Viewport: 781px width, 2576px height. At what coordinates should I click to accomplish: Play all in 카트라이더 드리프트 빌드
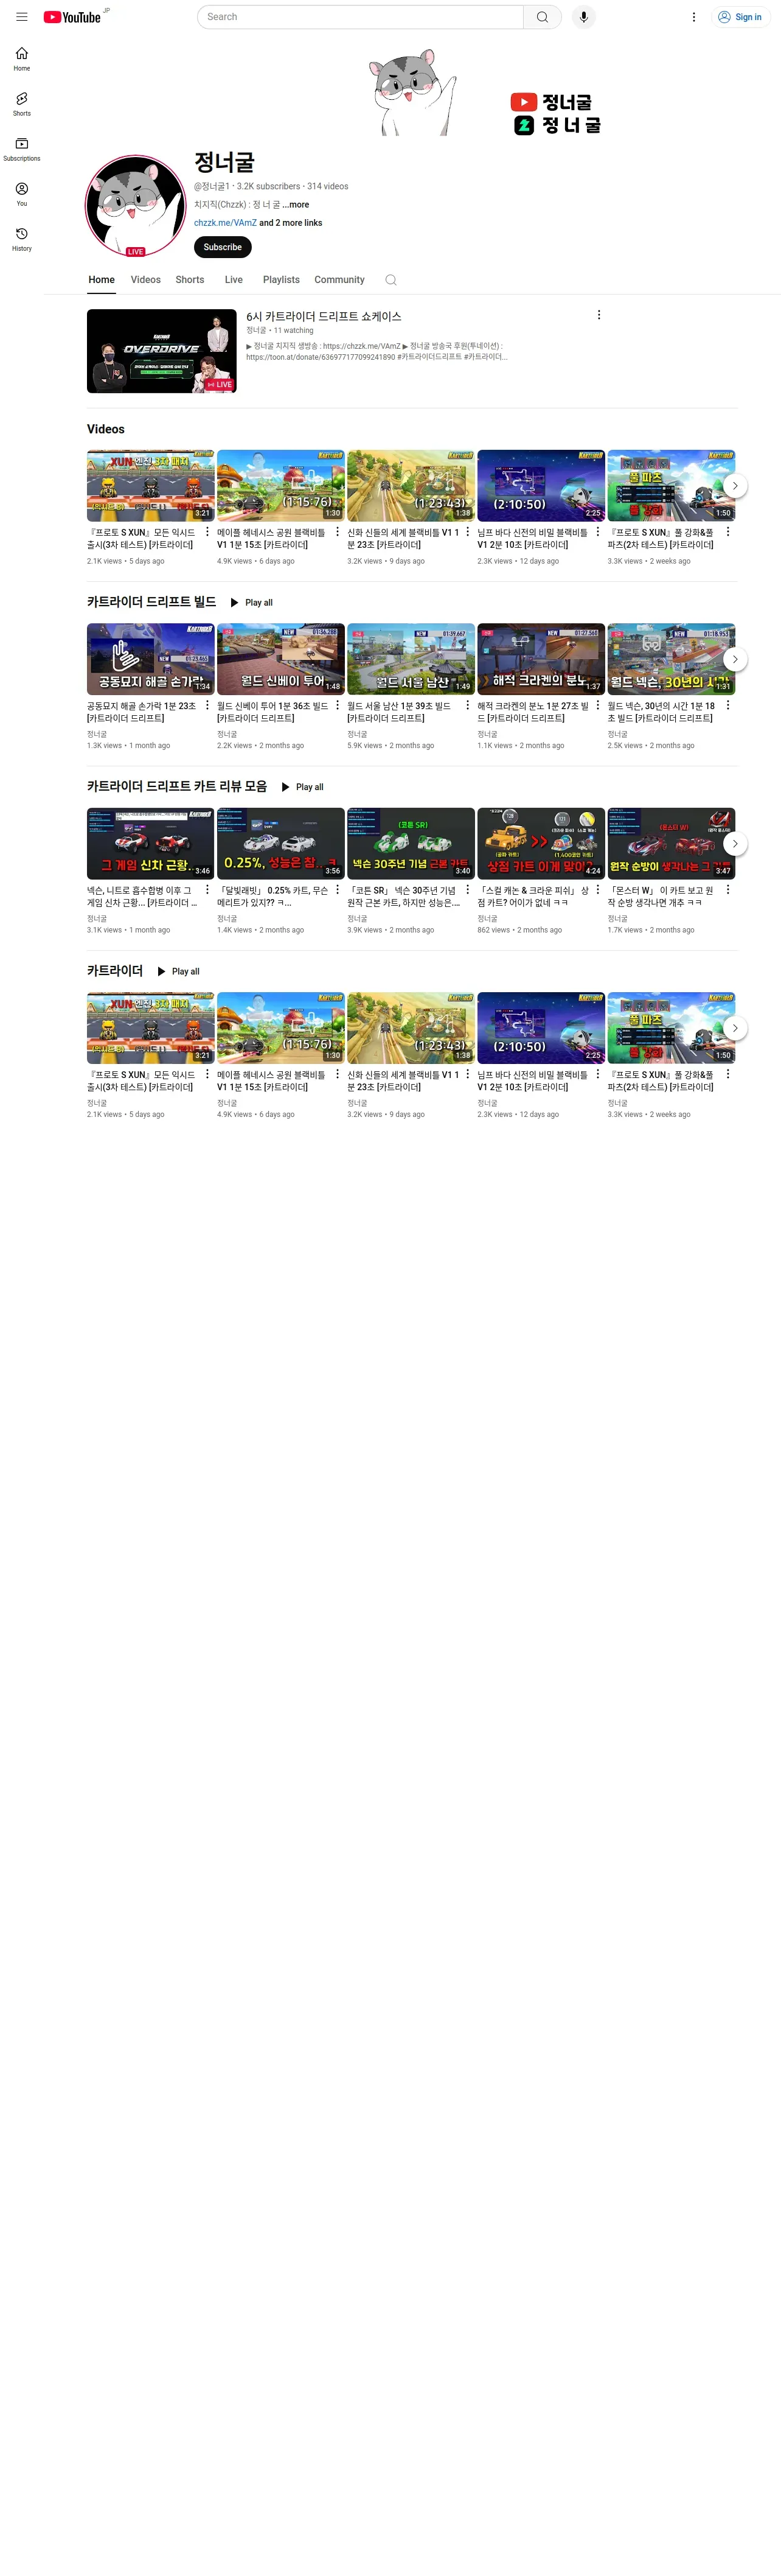point(252,603)
